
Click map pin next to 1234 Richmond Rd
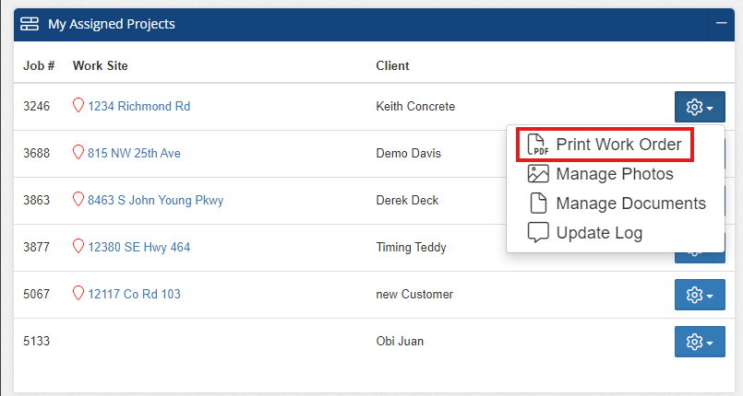[78, 105]
